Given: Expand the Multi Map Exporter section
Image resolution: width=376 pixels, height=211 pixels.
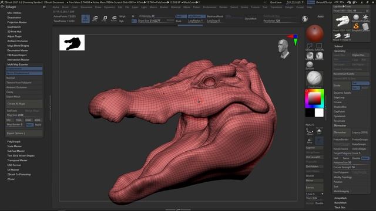Looking at the screenshot, I should pyautogui.click(x=18, y=64).
